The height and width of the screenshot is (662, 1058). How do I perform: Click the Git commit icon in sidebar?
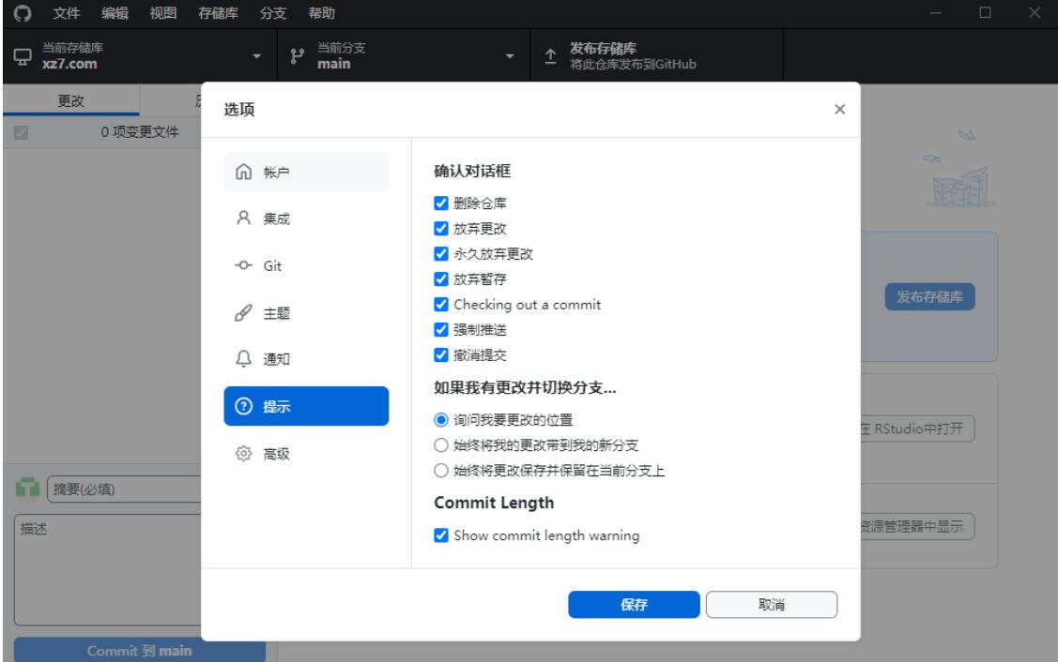tap(244, 266)
